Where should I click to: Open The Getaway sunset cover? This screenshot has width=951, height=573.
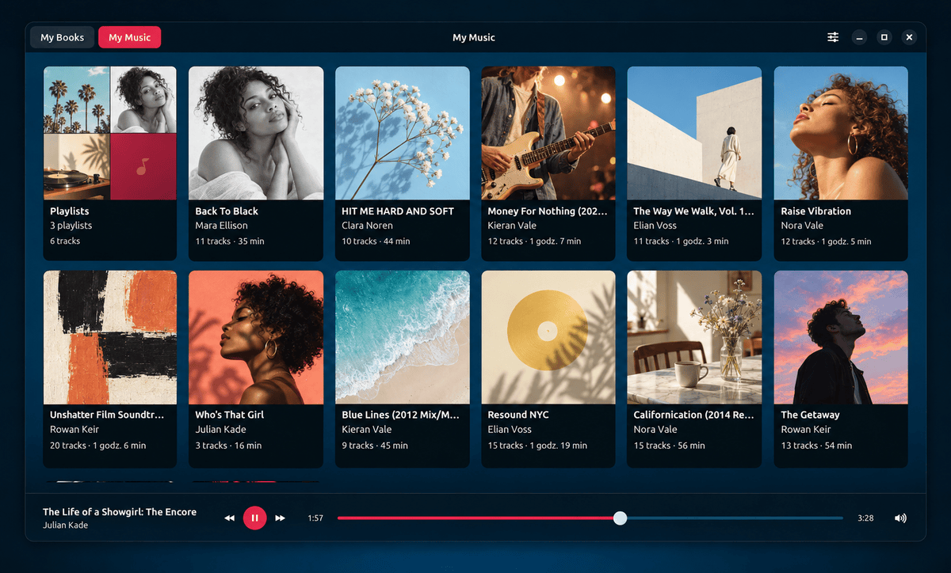841,337
